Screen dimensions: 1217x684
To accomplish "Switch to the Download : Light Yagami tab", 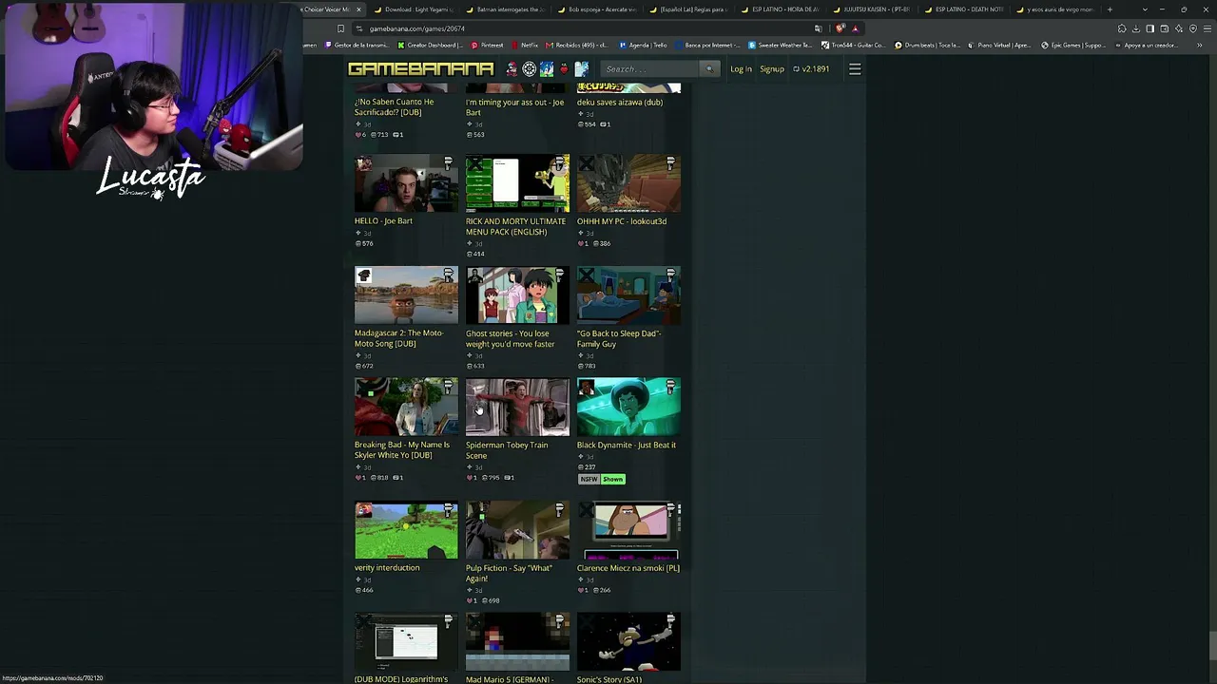I will coord(414,9).
